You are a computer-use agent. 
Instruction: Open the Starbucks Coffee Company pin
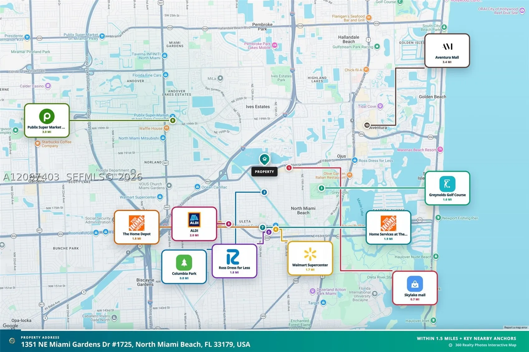pos(37,143)
